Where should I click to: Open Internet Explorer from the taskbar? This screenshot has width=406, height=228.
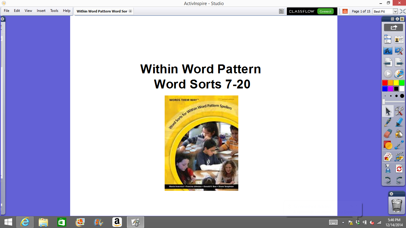pyautogui.click(x=25, y=222)
